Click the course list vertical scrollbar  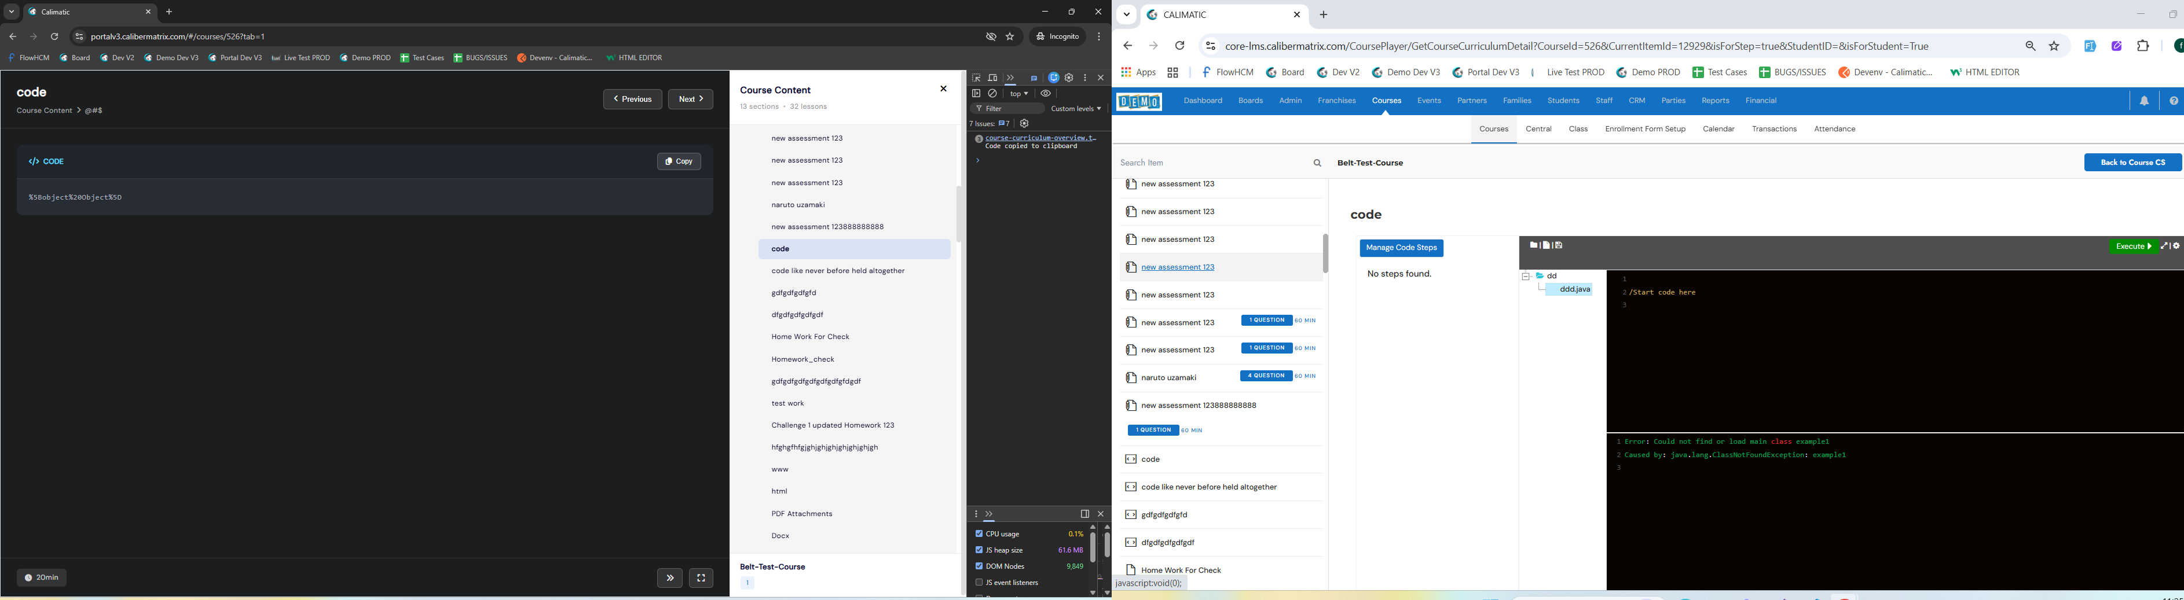[x=1325, y=253]
